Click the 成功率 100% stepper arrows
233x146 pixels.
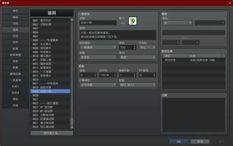115,75
